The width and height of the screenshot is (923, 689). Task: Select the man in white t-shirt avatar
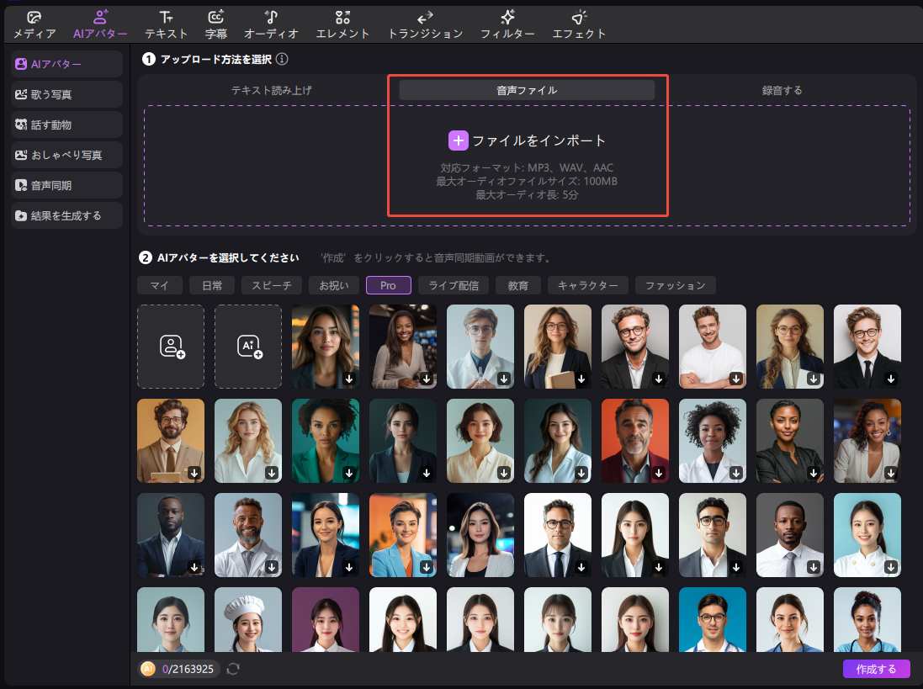tap(713, 347)
